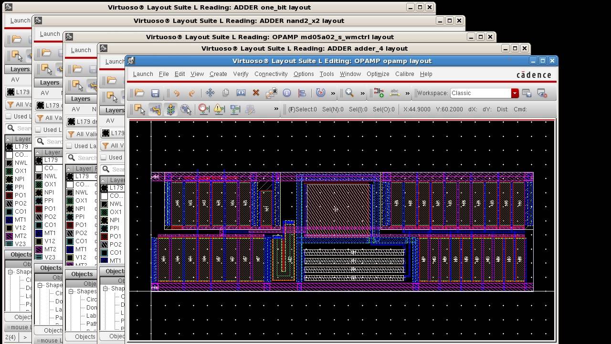This screenshot has height=344, width=611.
Task: Click the yellow warning triangle icon
Action: (x=219, y=109)
